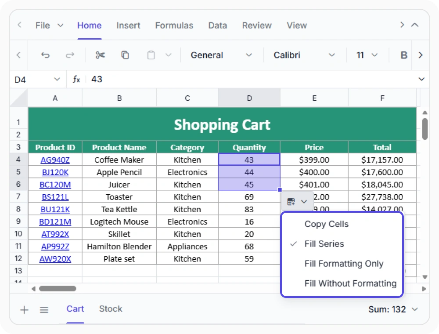Image resolution: width=439 pixels, height=334 pixels.
Task: Add a new sheet with plus icon
Action: 24,310
